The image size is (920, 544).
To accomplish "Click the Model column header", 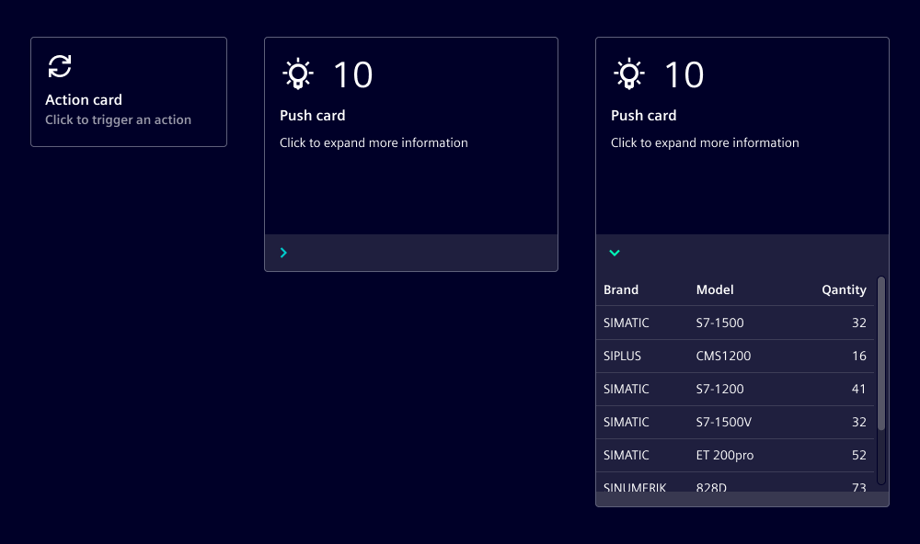I will coord(715,289).
